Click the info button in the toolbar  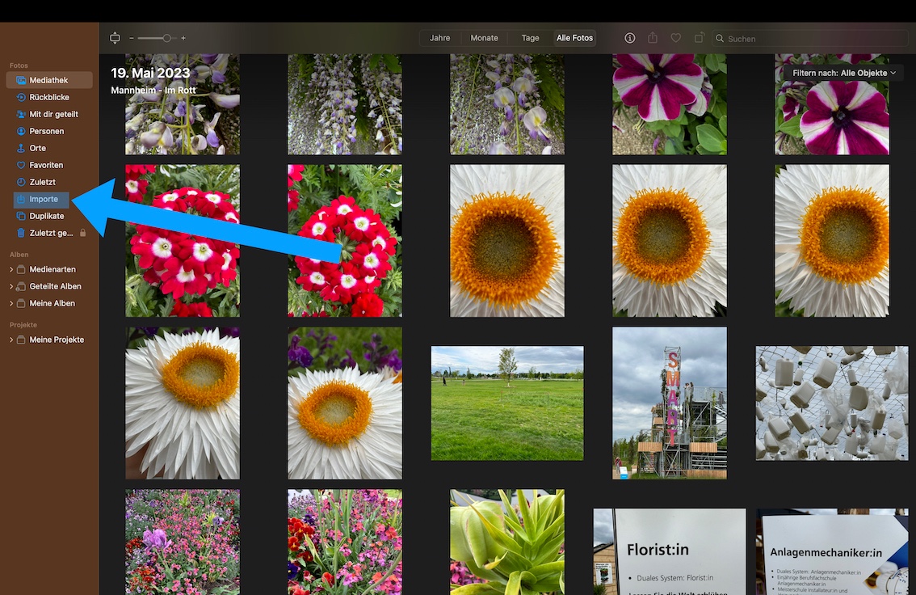pyautogui.click(x=630, y=38)
